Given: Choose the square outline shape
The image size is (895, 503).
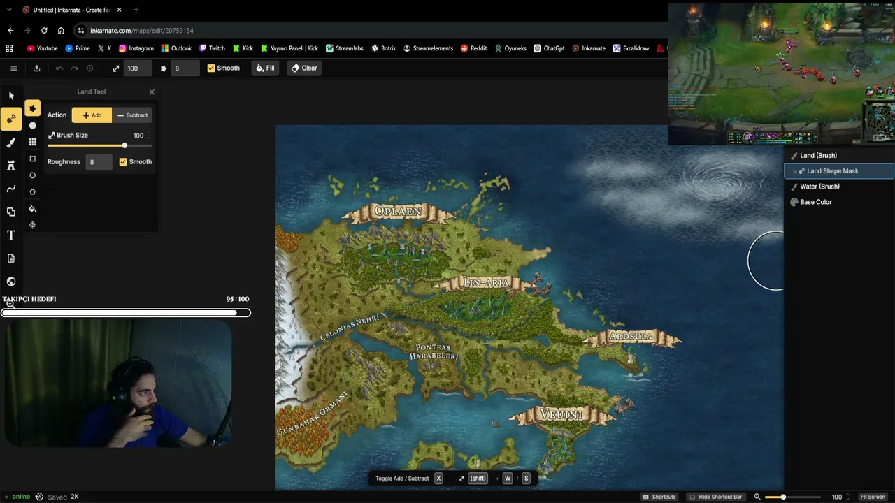Looking at the screenshot, I should coord(32,159).
